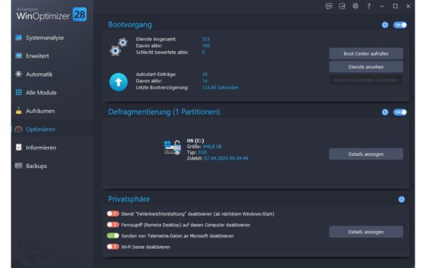
Task: Click Defragmentierung (1 Partitionen) heading
Action: pyautogui.click(x=164, y=112)
